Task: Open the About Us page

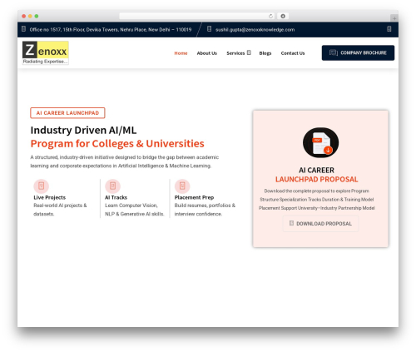Action: click(x=207, y=53)
